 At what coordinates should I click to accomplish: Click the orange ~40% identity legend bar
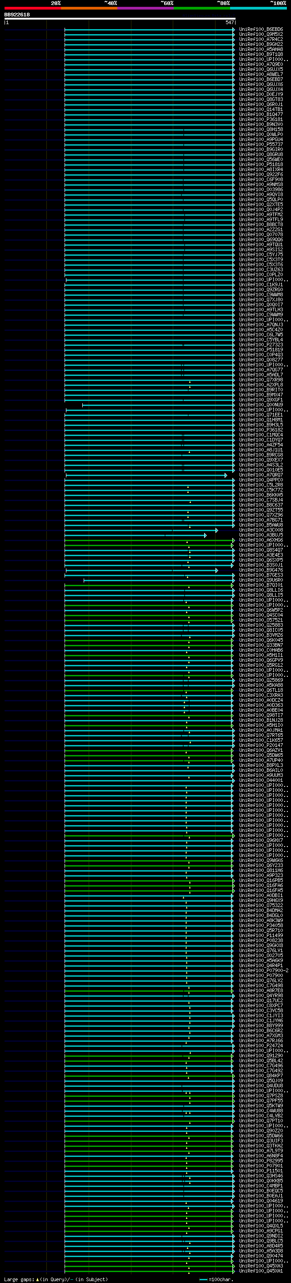pos(89,8)
